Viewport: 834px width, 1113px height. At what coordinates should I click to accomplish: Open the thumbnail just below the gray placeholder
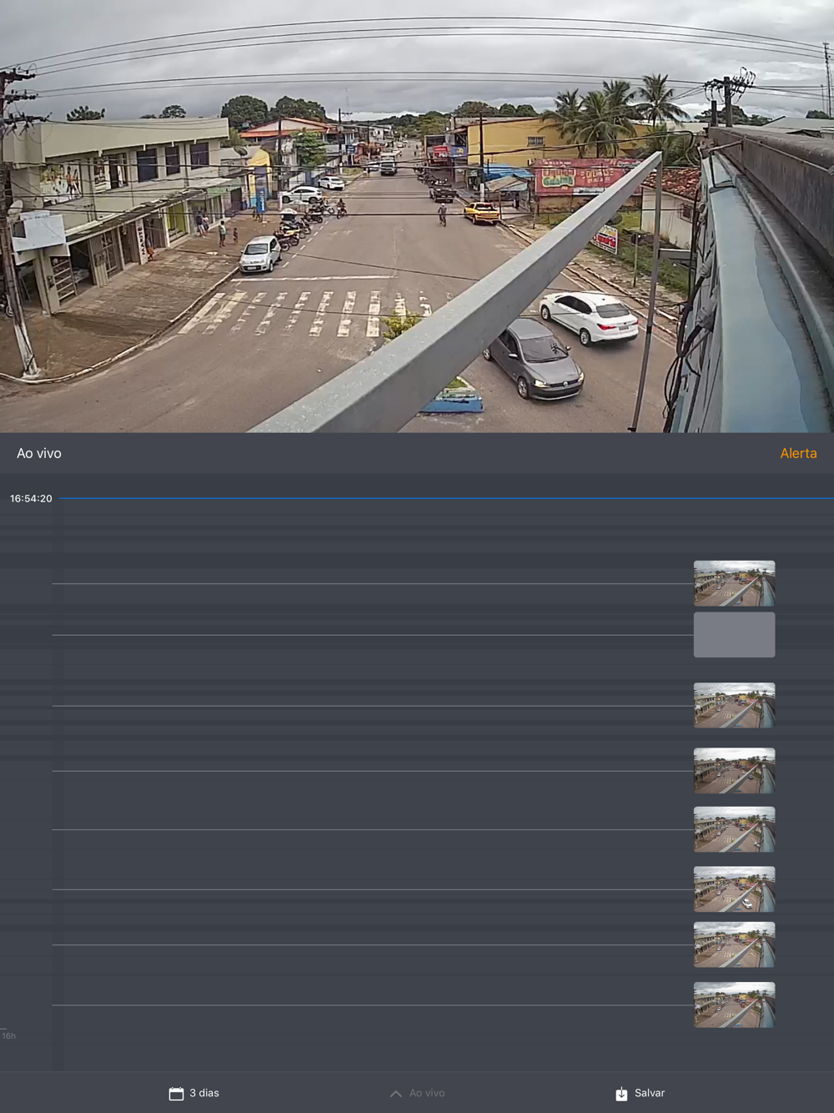(734, 705)
